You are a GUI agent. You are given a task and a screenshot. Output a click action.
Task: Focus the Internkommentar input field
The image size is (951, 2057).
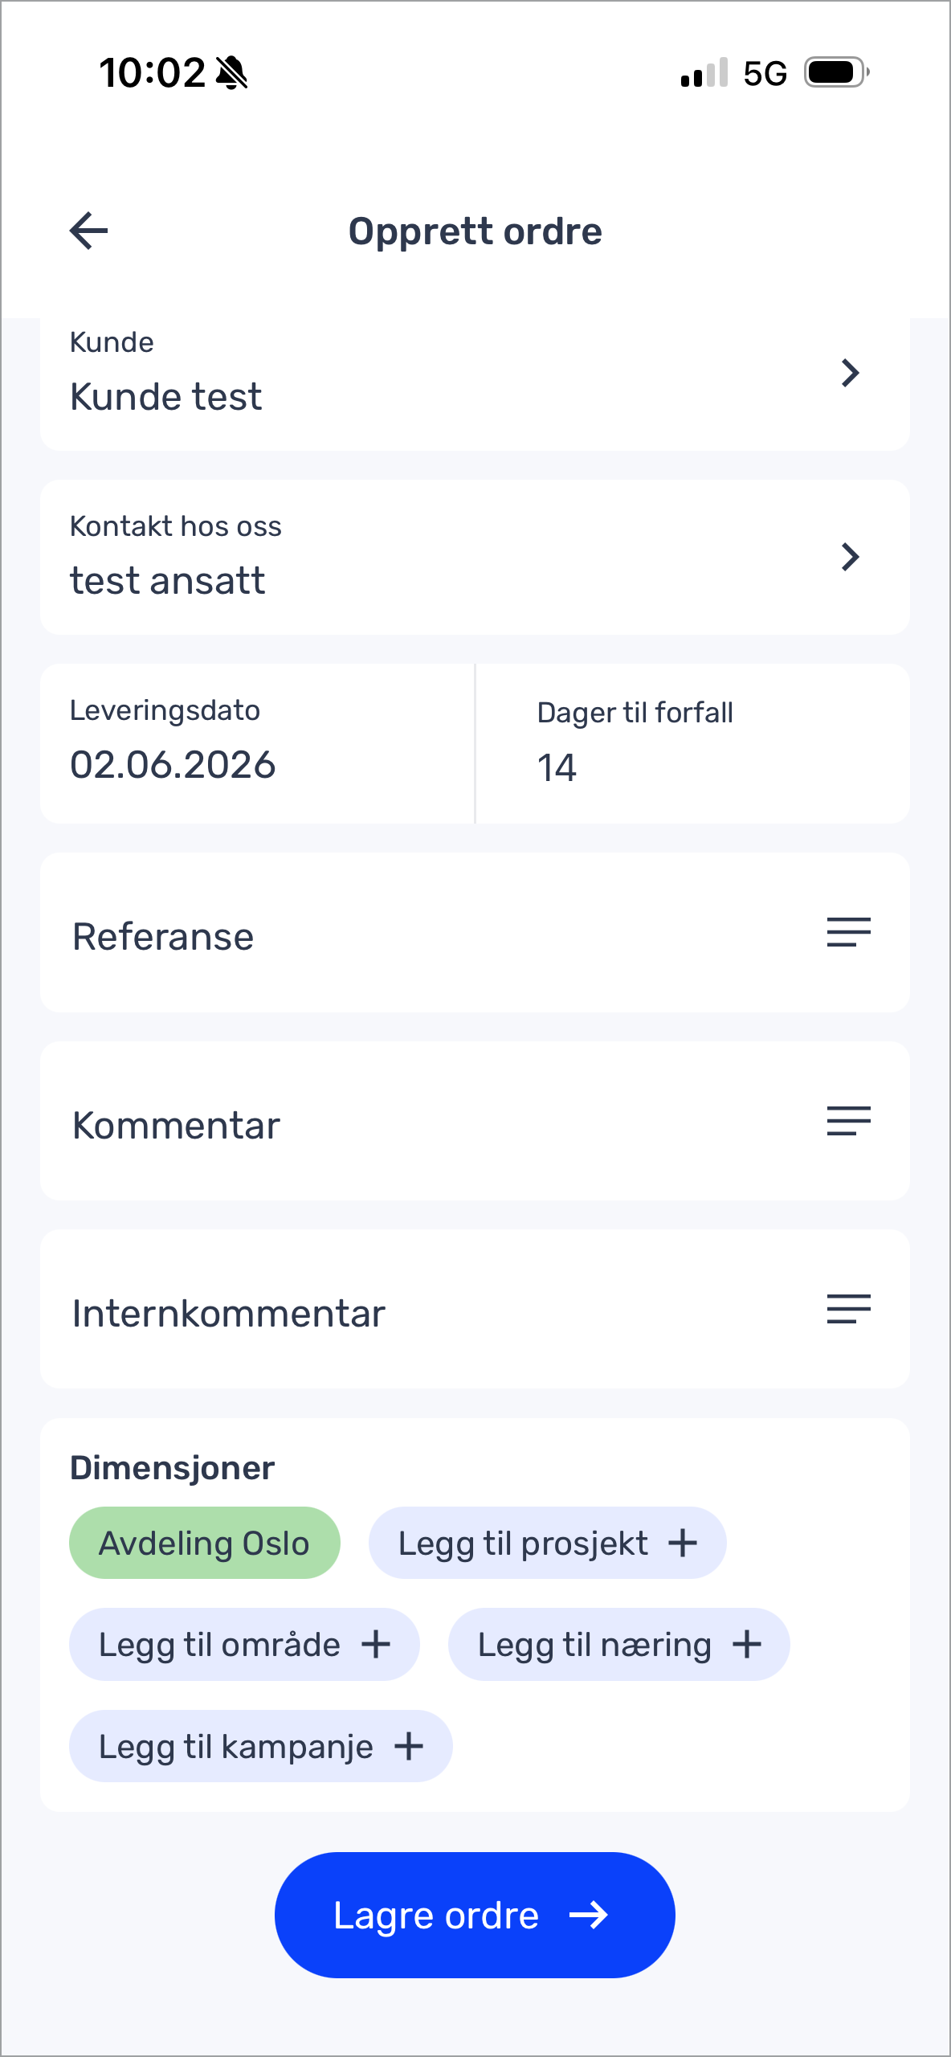pos(475,1309)
